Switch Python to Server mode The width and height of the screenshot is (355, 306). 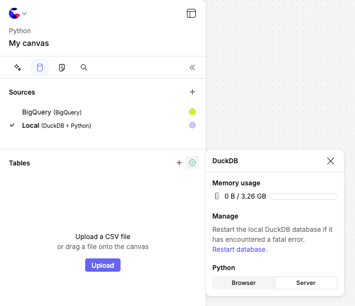306,283
